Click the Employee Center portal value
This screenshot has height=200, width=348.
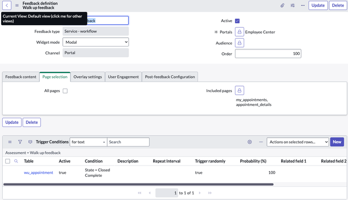[x=260, y=32]
